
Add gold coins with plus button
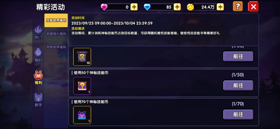[220, 7]
